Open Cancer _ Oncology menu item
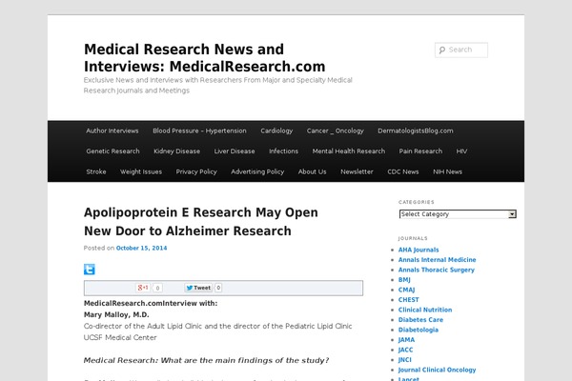The height and width of the screenshot is (381, 572). pyautogui.click(x=336, y=130)
